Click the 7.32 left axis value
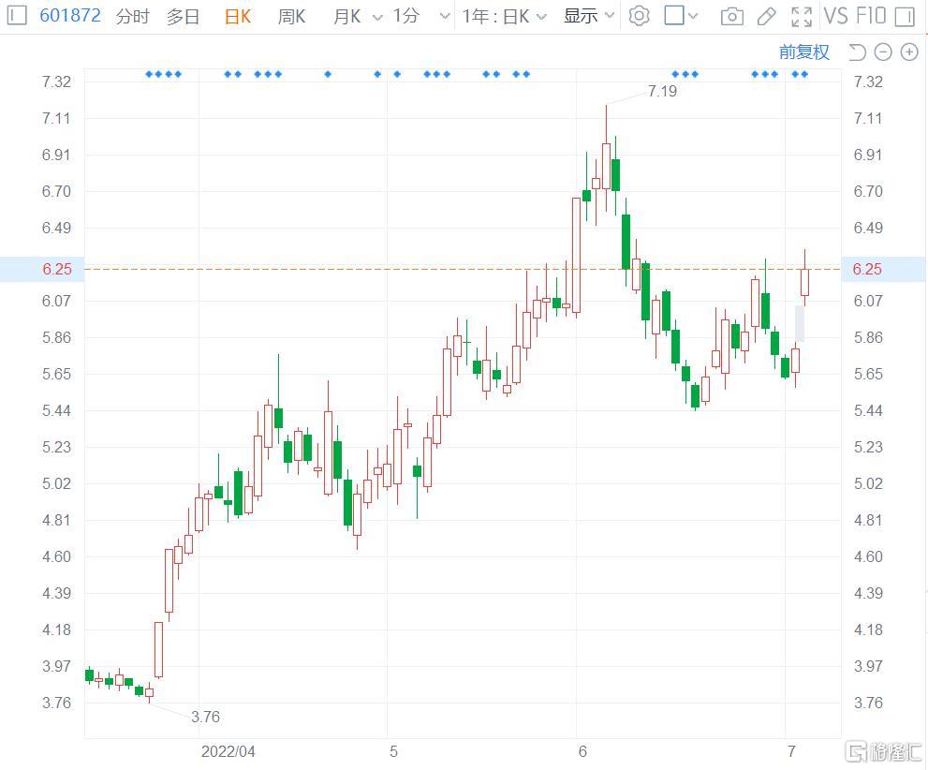 pos(56,81)
